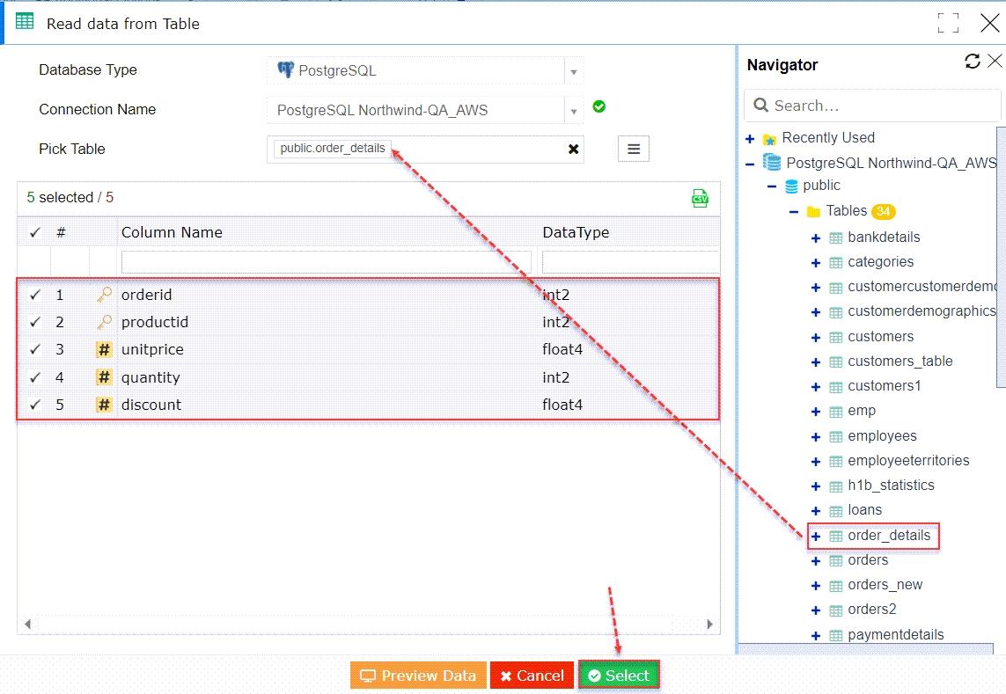Viewport: 1006px width, 694px height.
Task: Open the Database Type dropdown
Action: 574,70
